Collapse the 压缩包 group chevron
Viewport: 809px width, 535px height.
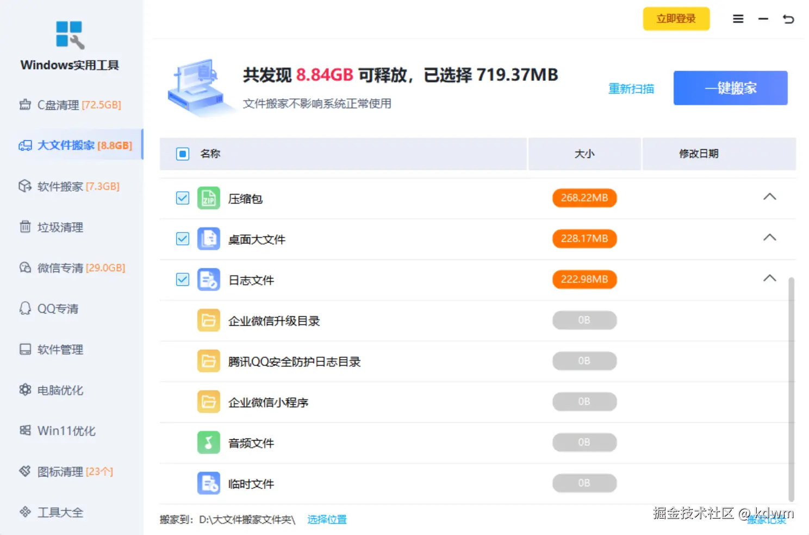(769, 196)
